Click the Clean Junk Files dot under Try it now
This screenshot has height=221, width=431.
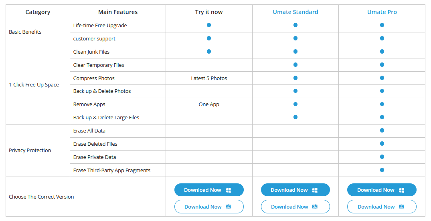point(209,51)
